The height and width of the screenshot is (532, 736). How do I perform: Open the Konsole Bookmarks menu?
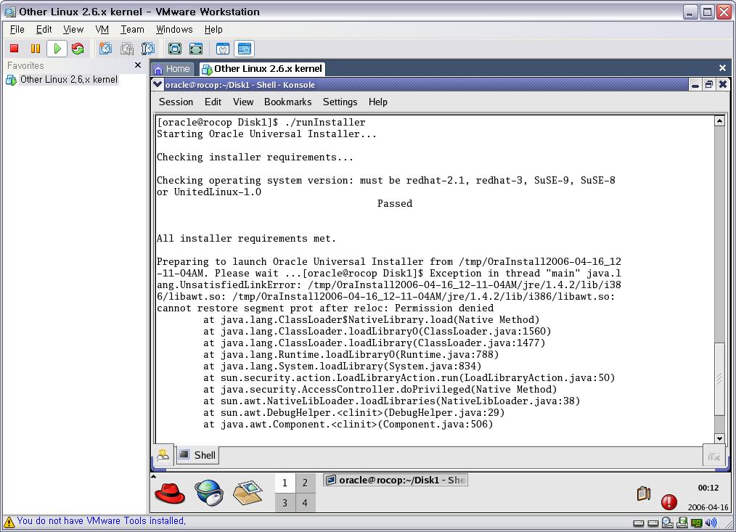click(x=287, y=102)
